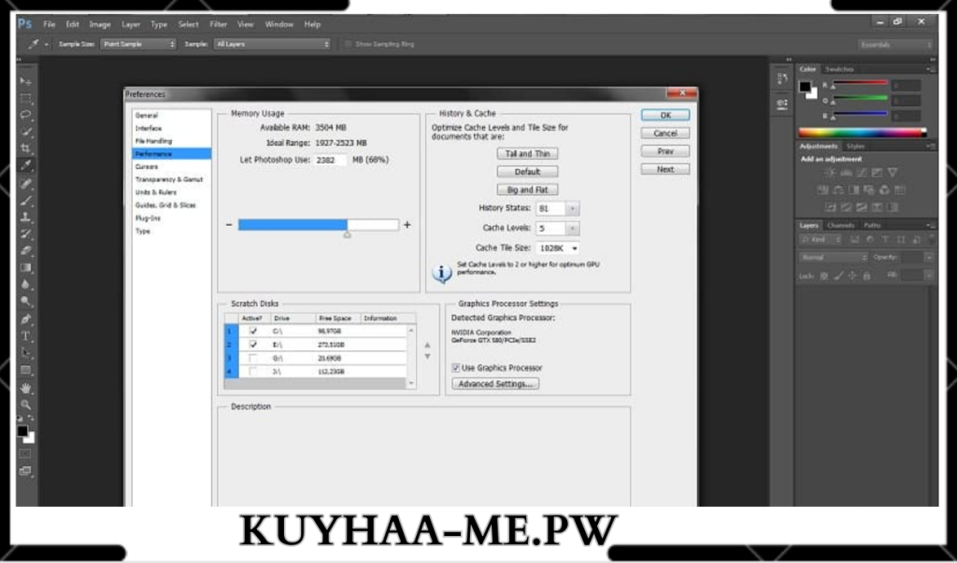Select the Clone Stamp tool
Viewport: 957px width, 563px height.
point(25,218)
